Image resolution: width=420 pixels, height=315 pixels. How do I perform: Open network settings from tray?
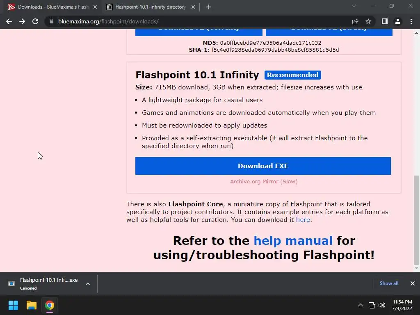point(372,305)
